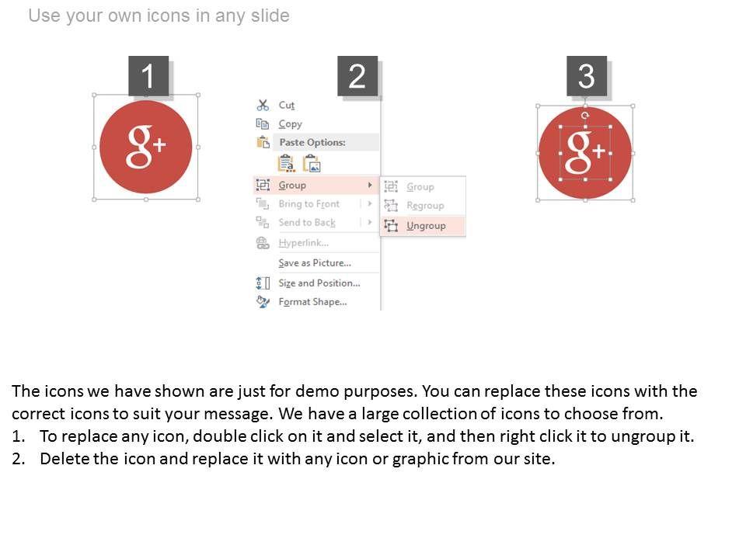Image resolution: width=746 pixels, height=559 pixels.
Task: Click the slide title 'Use your own icons'
Action: tap(159, 16)
